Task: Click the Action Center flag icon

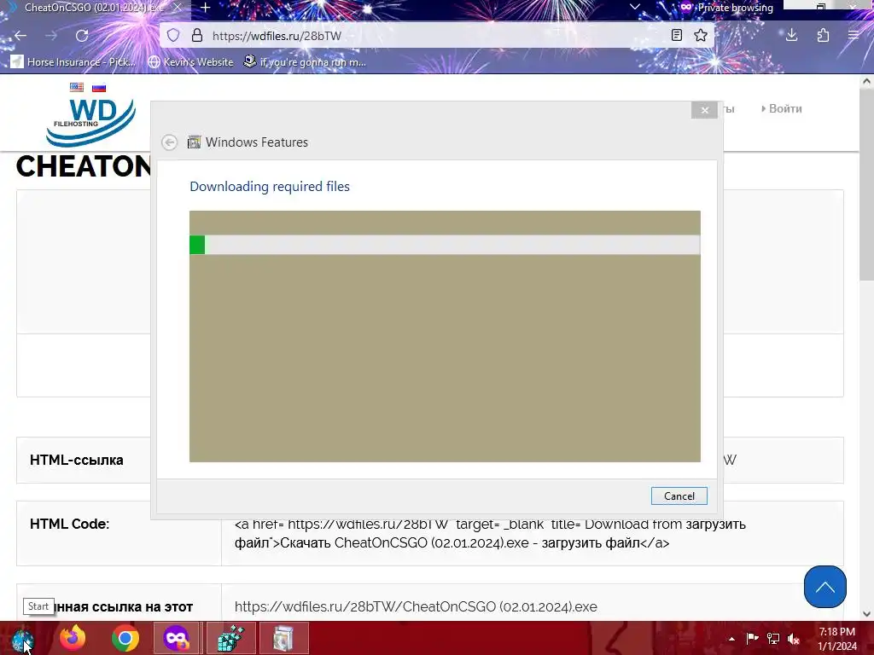Action: pyautogui.click(x=753, y=639)
